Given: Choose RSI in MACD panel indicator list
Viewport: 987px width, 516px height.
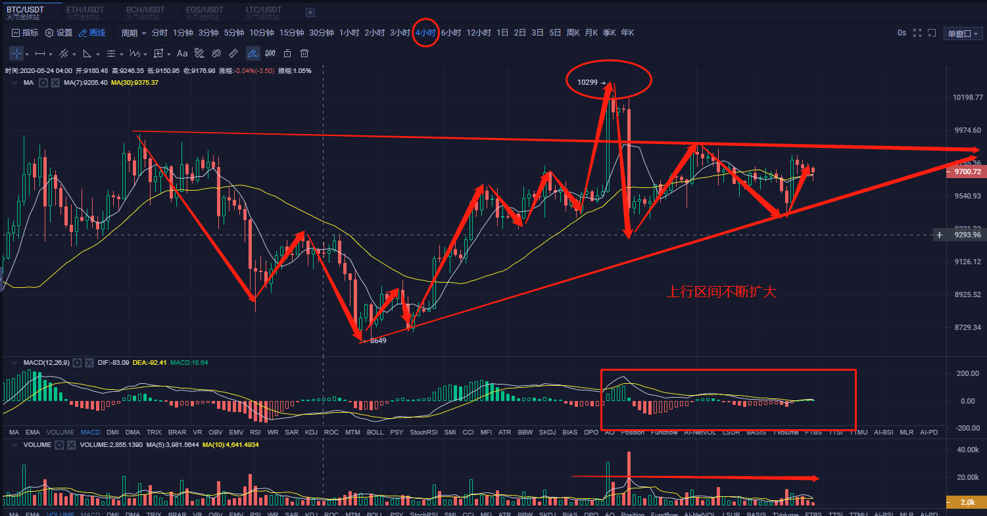Looking at the screenshot, I should coord(256,432).
